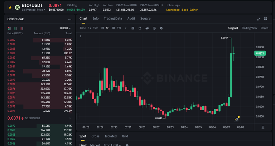Open the chart display settings list icon
This screenshot has width=275, height=146.
coord(154,28)
